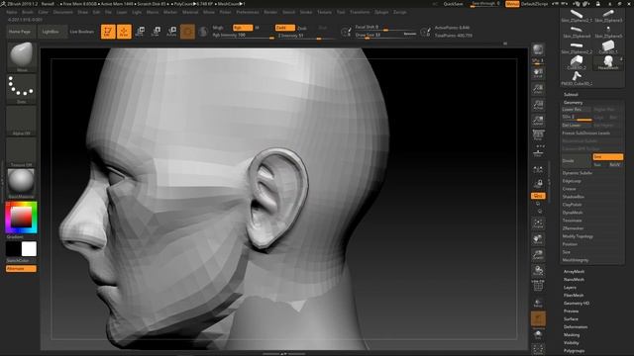Open the Material menu
This screenshot has height=356, width=634.
coord(190,12)
